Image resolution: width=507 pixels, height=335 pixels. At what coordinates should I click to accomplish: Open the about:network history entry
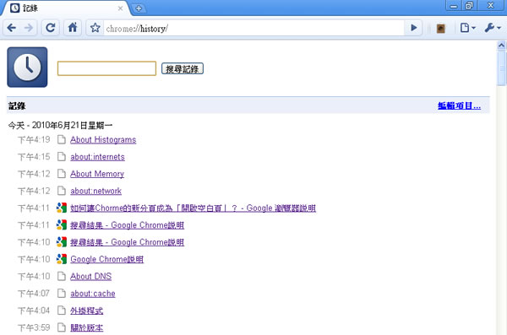[95, 192]
